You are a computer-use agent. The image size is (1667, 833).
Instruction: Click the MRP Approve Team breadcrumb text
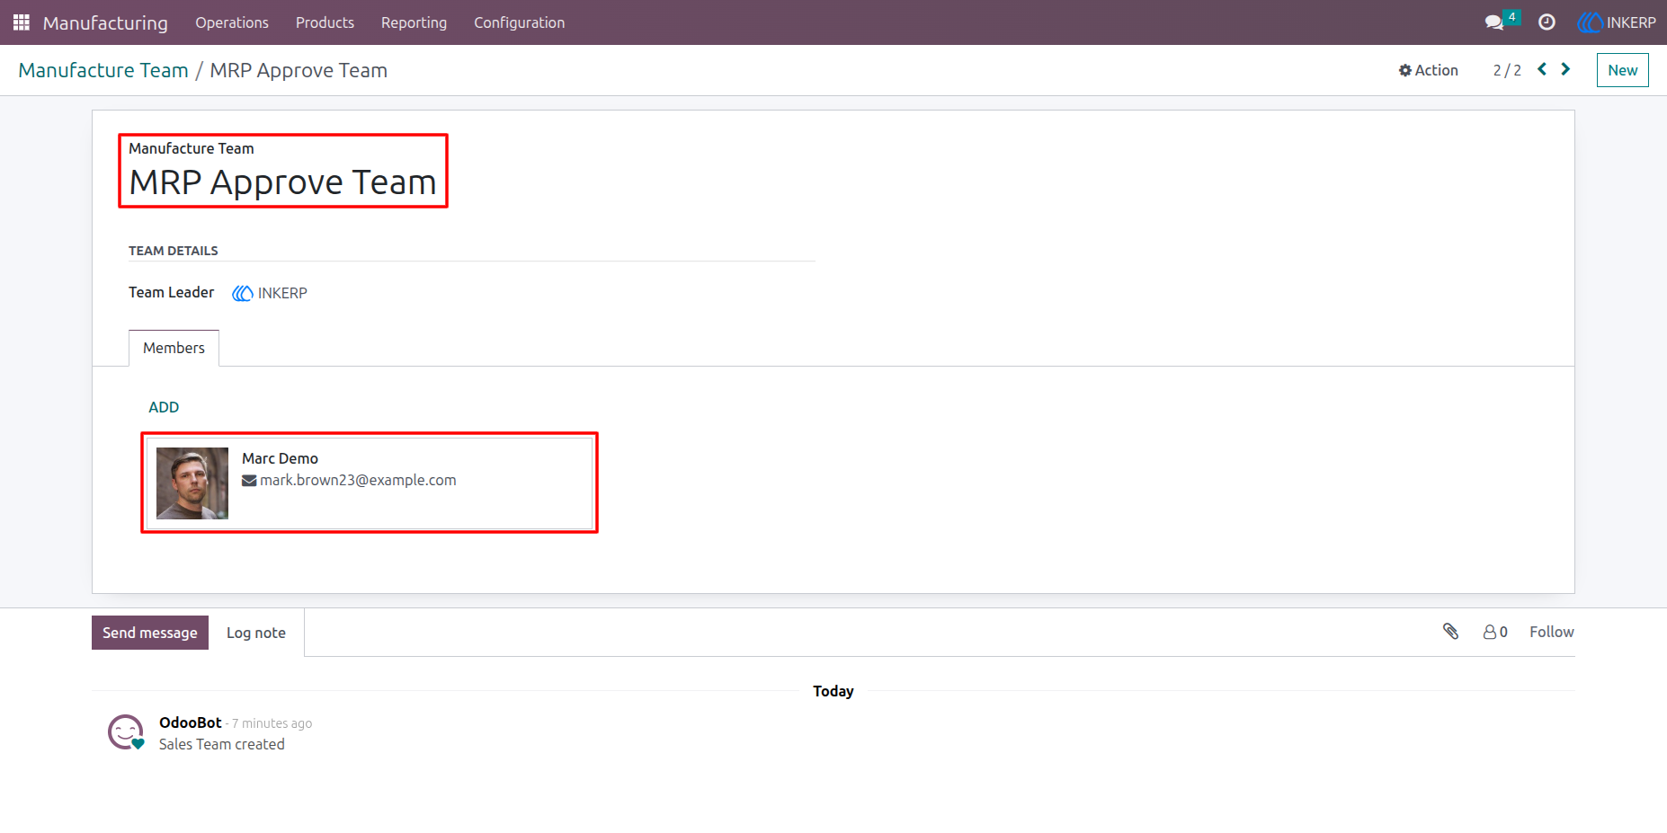coord(299,70)
